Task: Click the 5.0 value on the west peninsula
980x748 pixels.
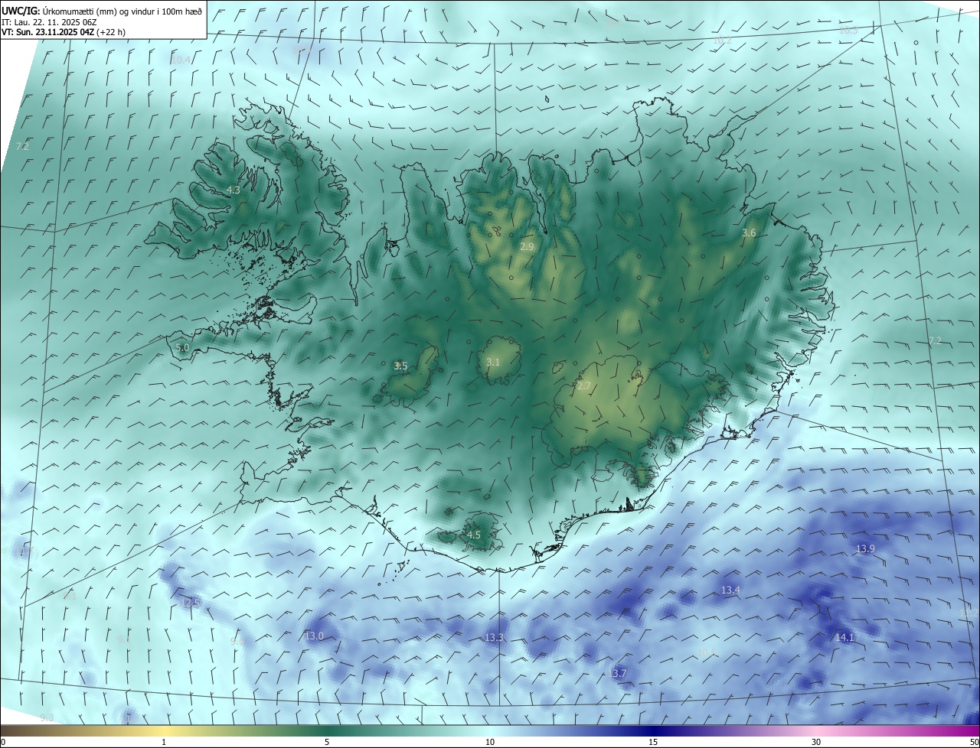Action: (x=182, y=347)
